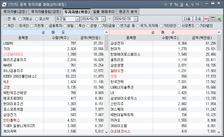Click the end date field 2024/02/26
224x137 pixels.
point(123,19)
